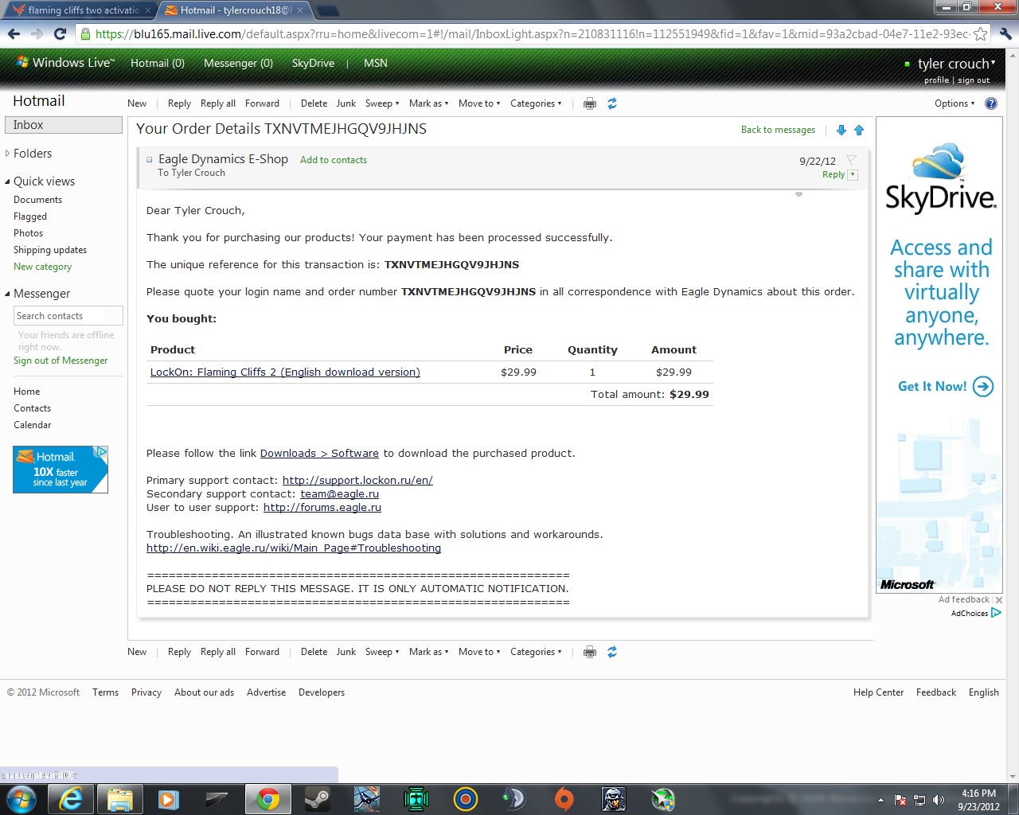The width and height of the screenshot is (1019, 815).
Task: Open the Options dropdown
Action: [x=955, y=103]
